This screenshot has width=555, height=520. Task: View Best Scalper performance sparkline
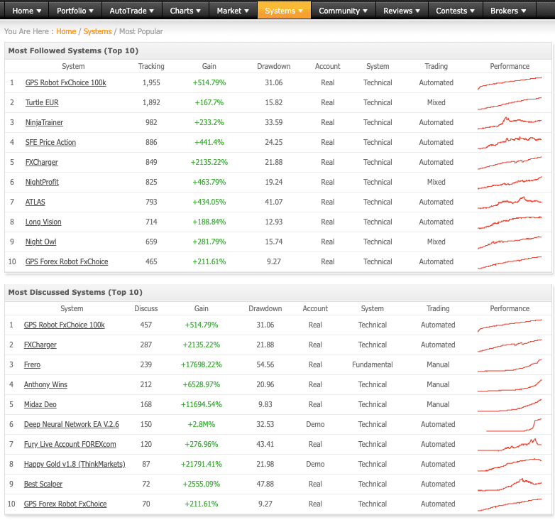click(510, 484)
